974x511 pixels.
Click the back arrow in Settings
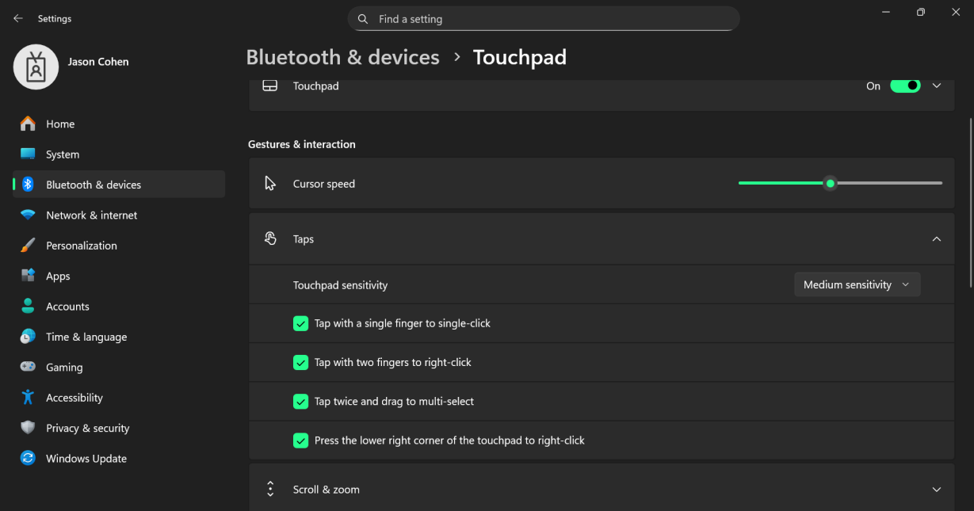[17, 17]
